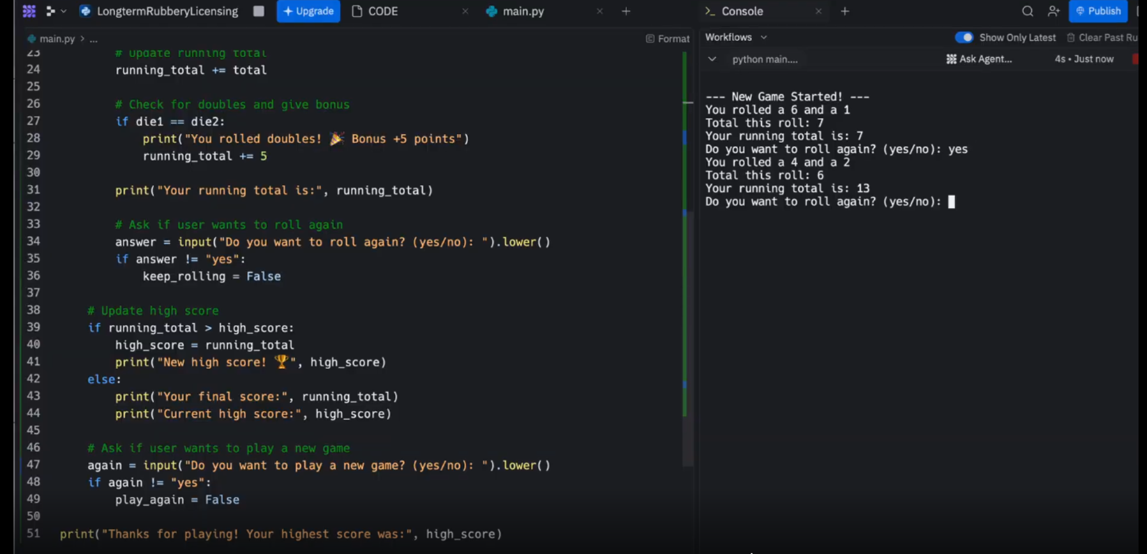Open the search magnifier icon
The width and height of the screenshot is (1147, 554).
tap(1027, 11)
